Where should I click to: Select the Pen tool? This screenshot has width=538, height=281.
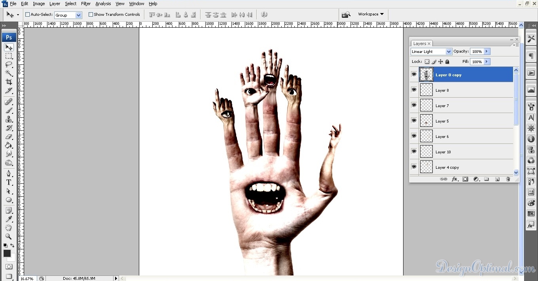click(9, 174)
